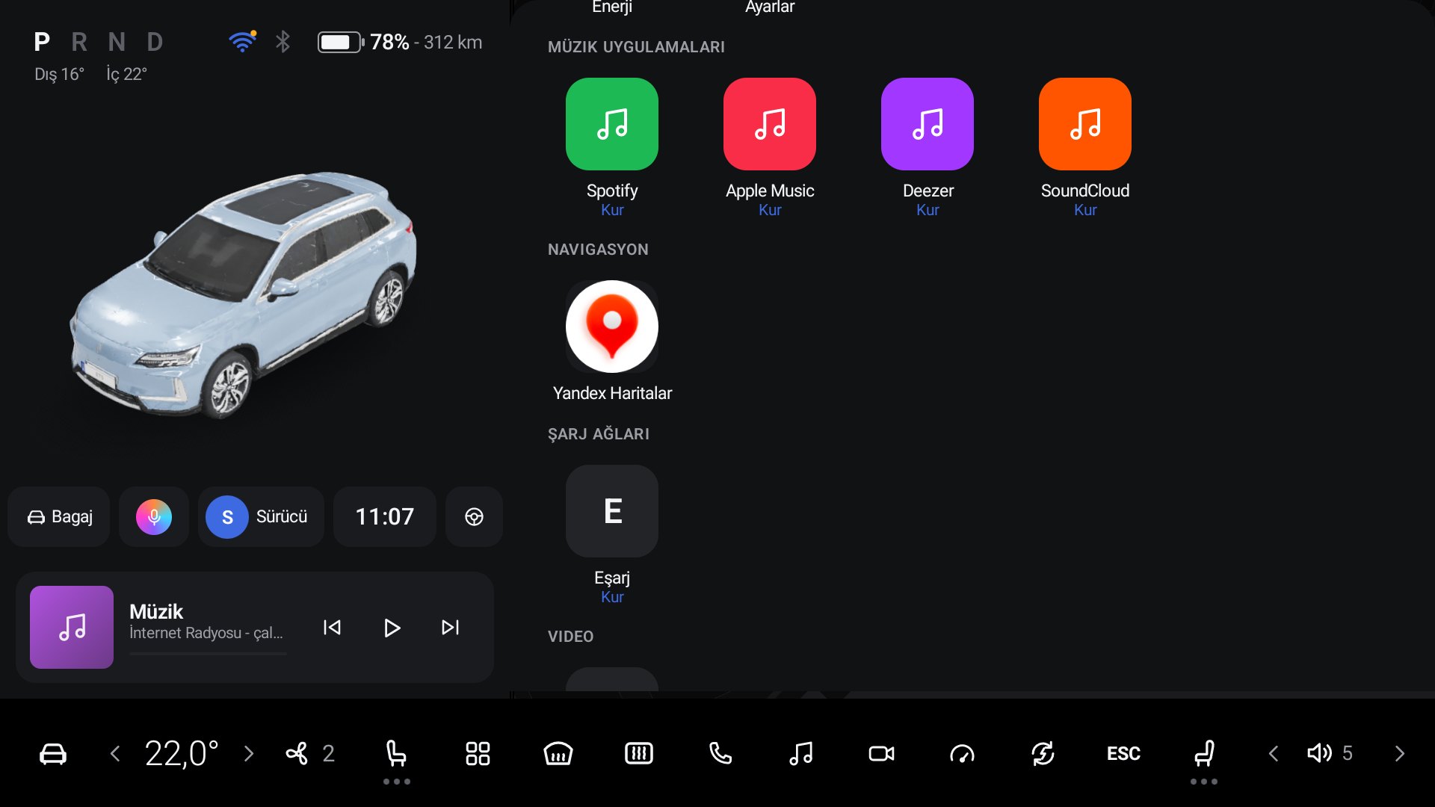Play the internet radio music
This screenshot has height=807, width=1435.
click(392, 627)
